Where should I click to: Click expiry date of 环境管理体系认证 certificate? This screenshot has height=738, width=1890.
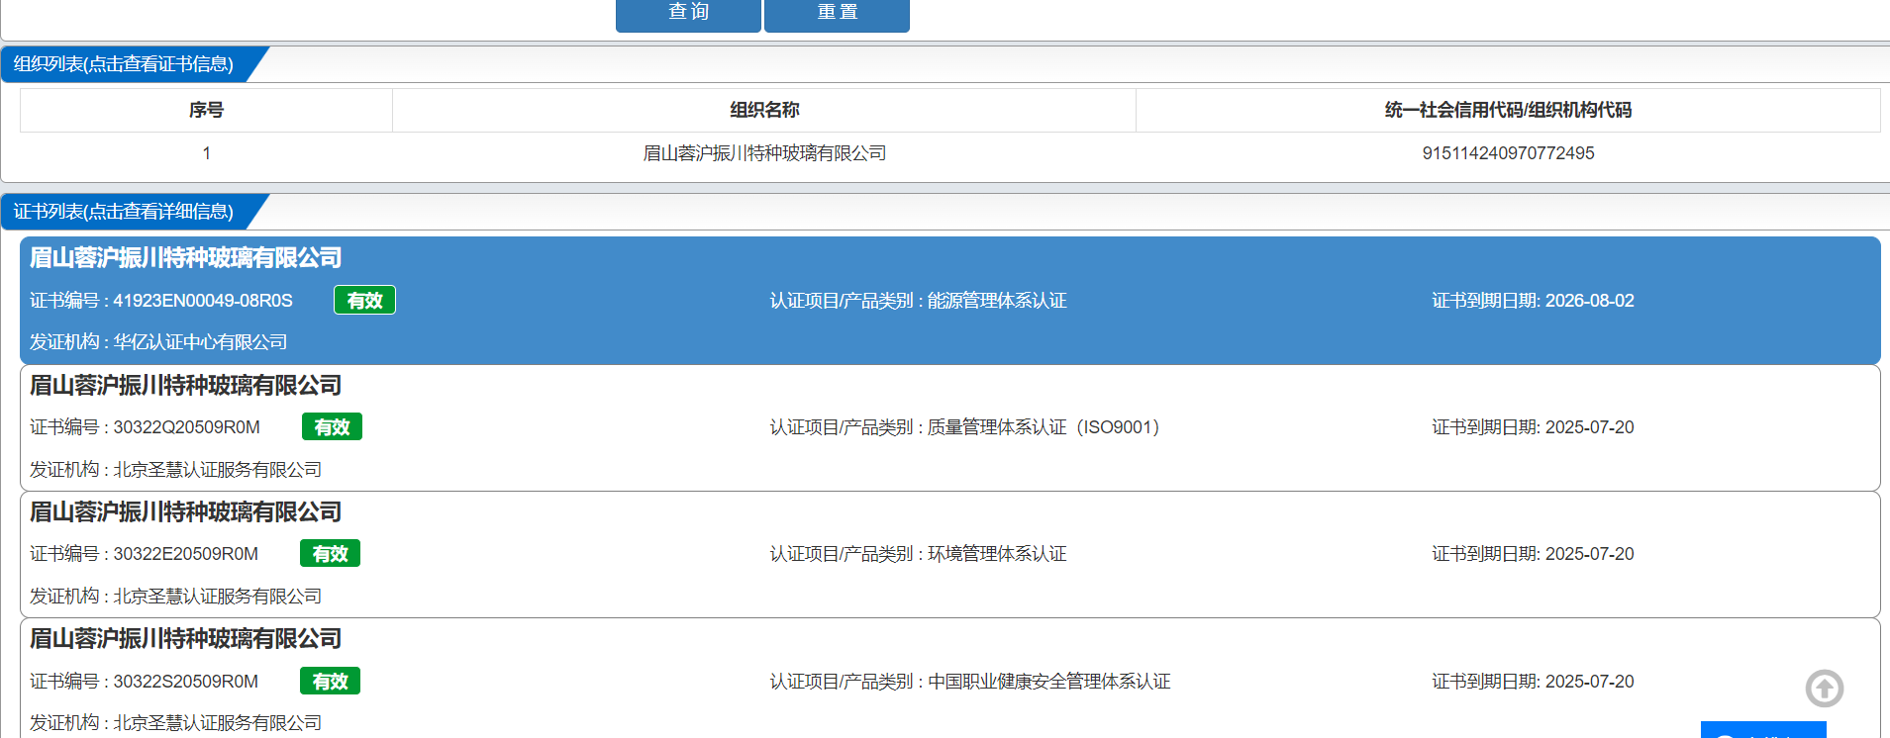[1589, 554]
